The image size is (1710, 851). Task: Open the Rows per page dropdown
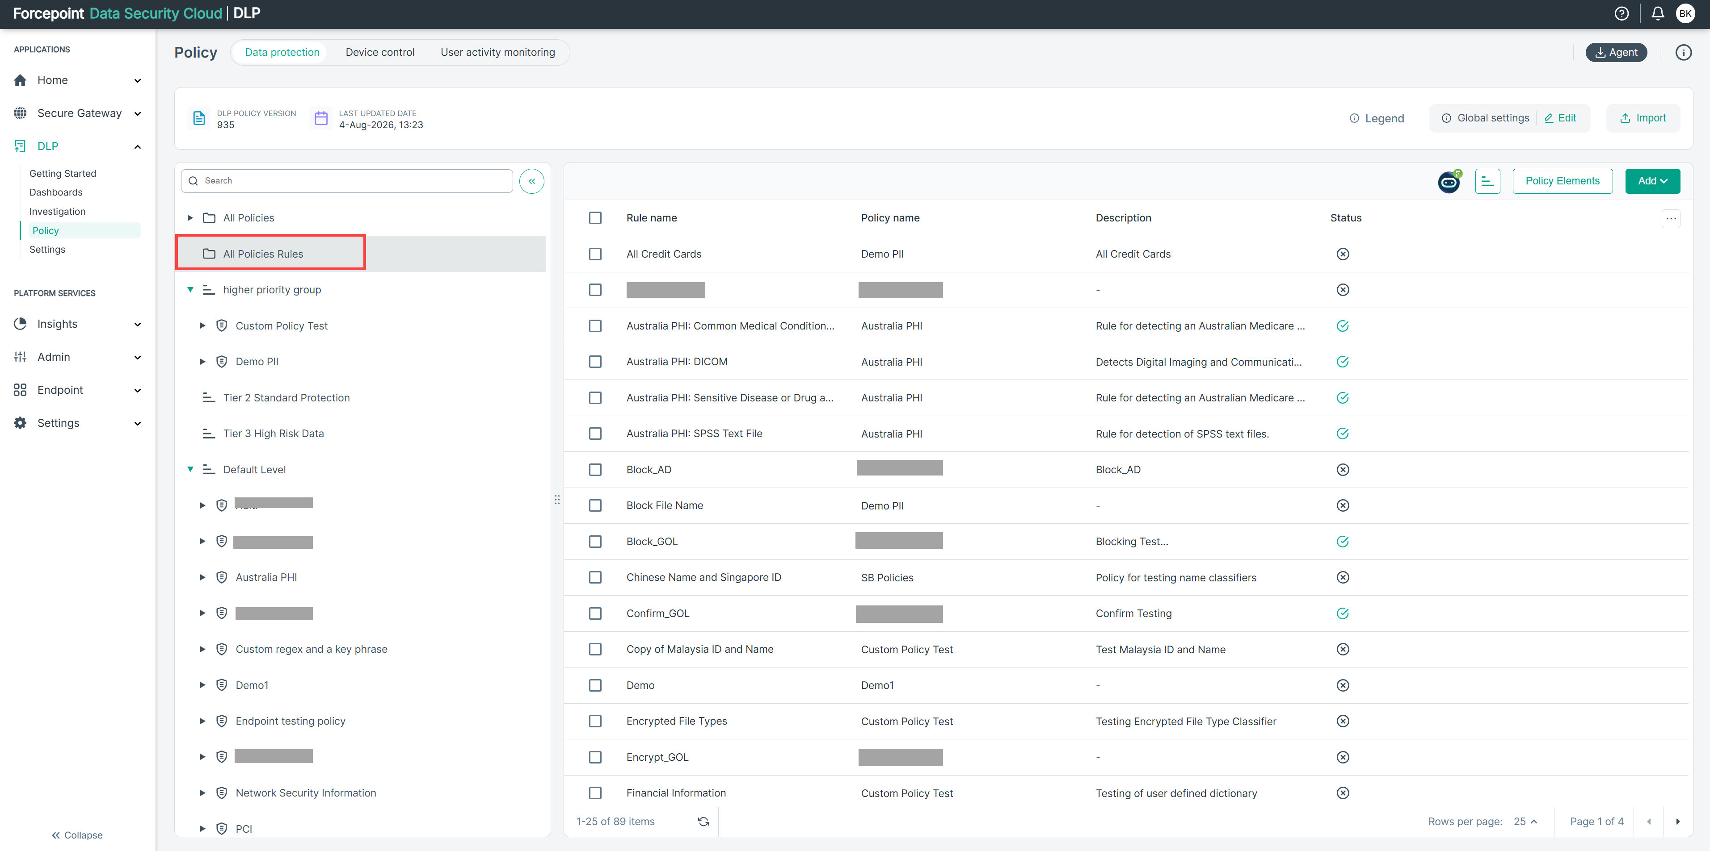1525,821
